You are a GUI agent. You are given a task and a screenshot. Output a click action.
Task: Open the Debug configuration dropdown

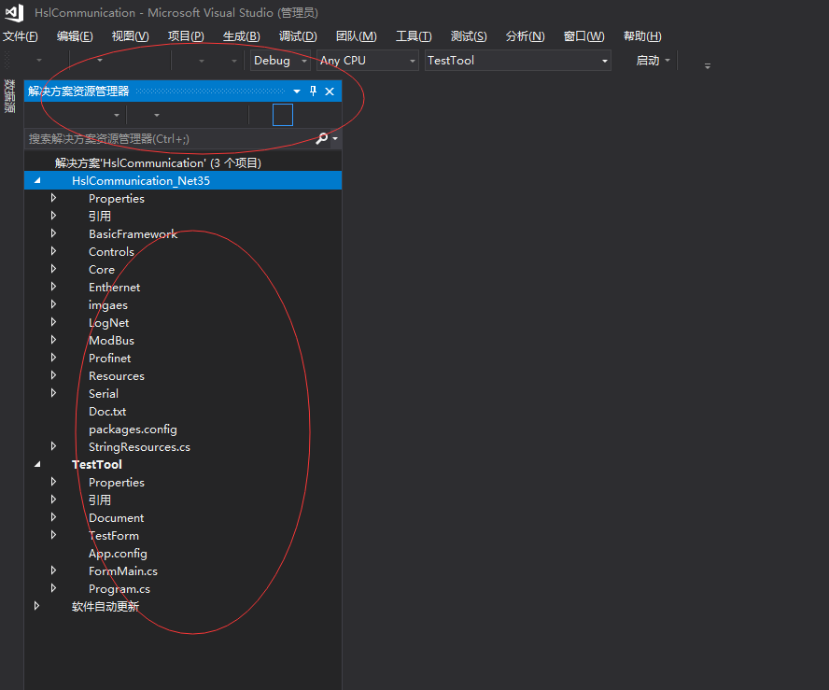280,61
